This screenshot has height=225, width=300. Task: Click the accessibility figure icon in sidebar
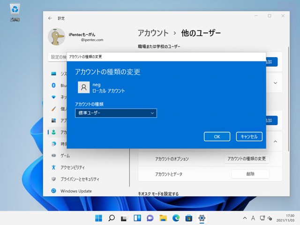pos(53,167)
